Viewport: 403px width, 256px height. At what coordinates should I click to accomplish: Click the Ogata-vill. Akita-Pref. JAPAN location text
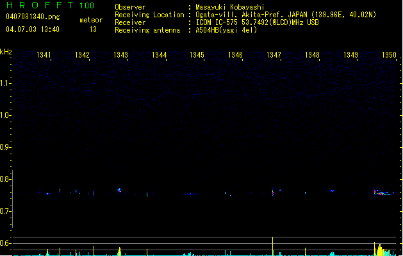pos(286,15)
